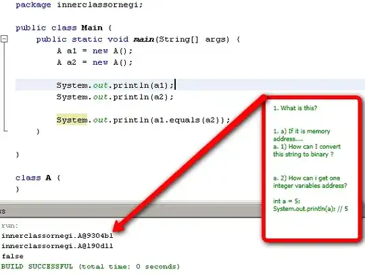Click the false output line
Viewport: 365px width, 275px height.
(13, 256)
